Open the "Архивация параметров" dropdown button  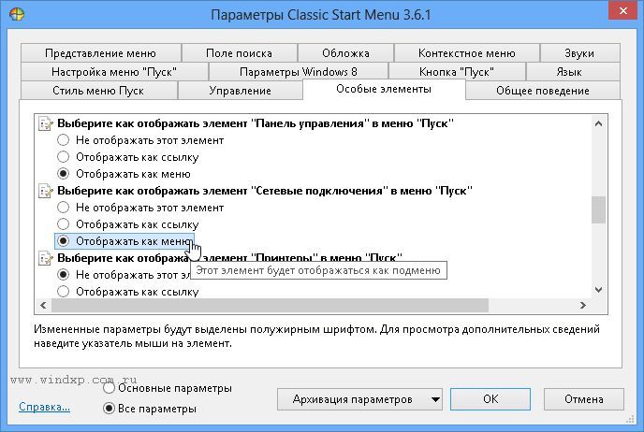(x=359, y=399)
